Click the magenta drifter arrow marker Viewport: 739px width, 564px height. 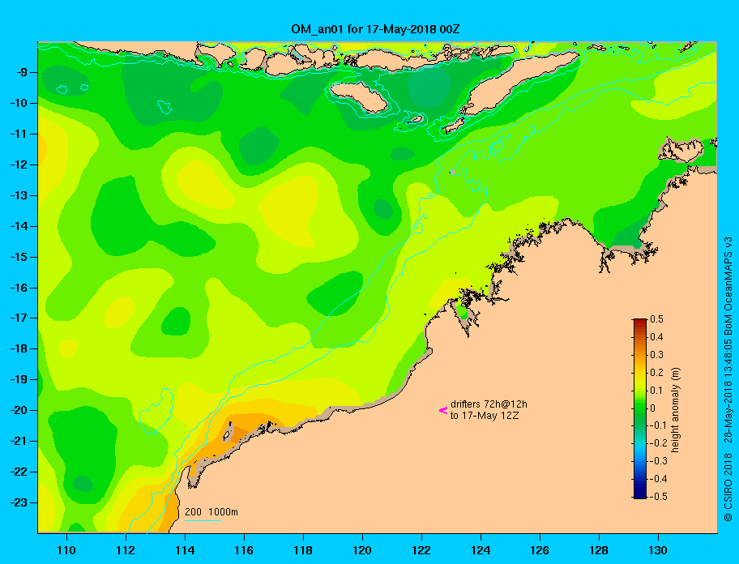(443, 410)
